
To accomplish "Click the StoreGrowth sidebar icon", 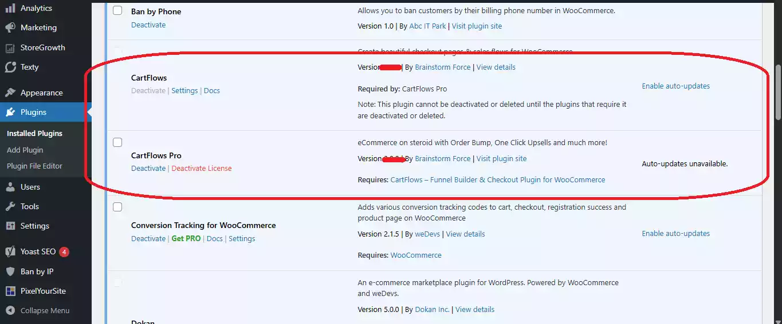I will tap(10, 47).
